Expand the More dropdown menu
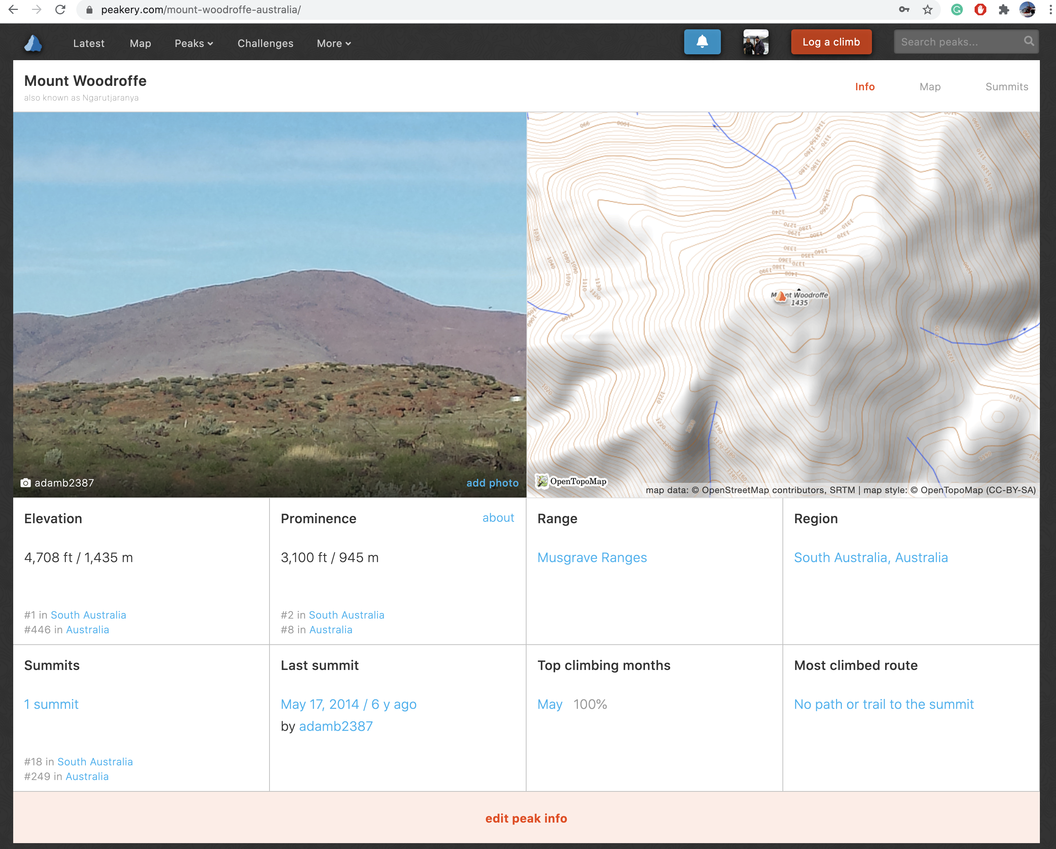Screen dimensions: 1056x849 coord(334,43)
